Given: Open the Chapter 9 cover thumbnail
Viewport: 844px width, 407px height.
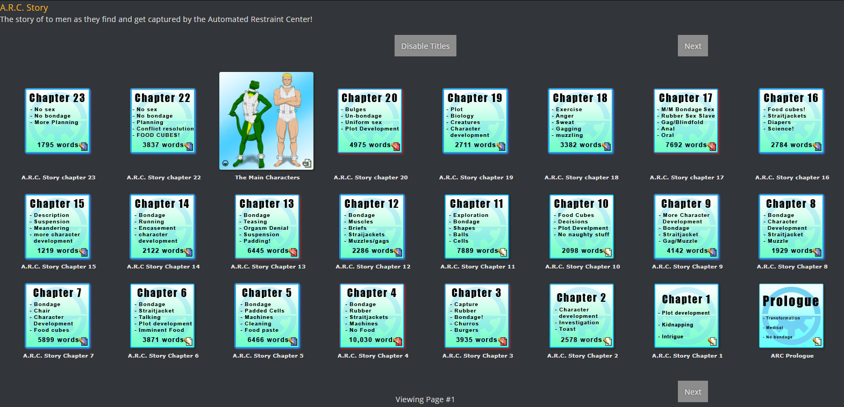Looking at the screenshot, I should tap(686, 227).
